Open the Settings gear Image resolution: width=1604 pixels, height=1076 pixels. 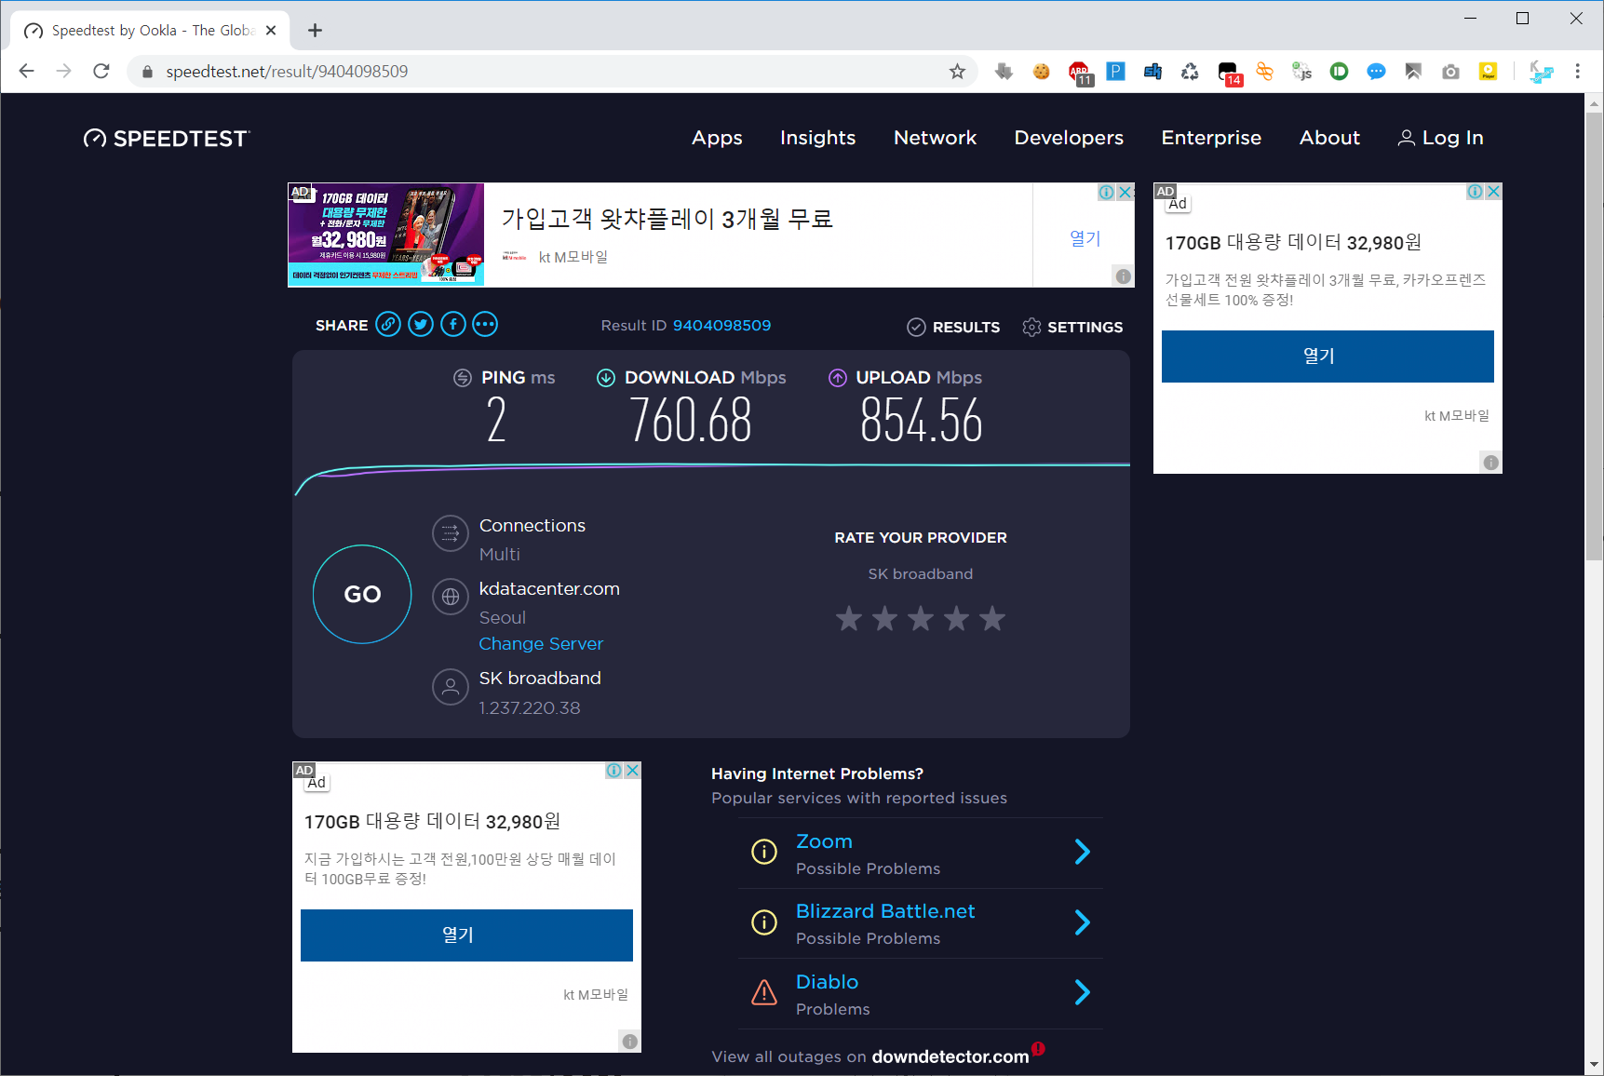click(x=1072, y=327)
